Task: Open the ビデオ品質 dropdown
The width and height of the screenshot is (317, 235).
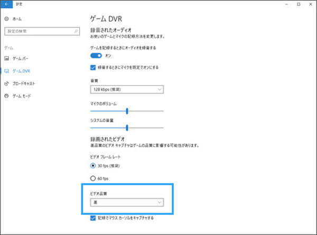Action: coord(127,202)
